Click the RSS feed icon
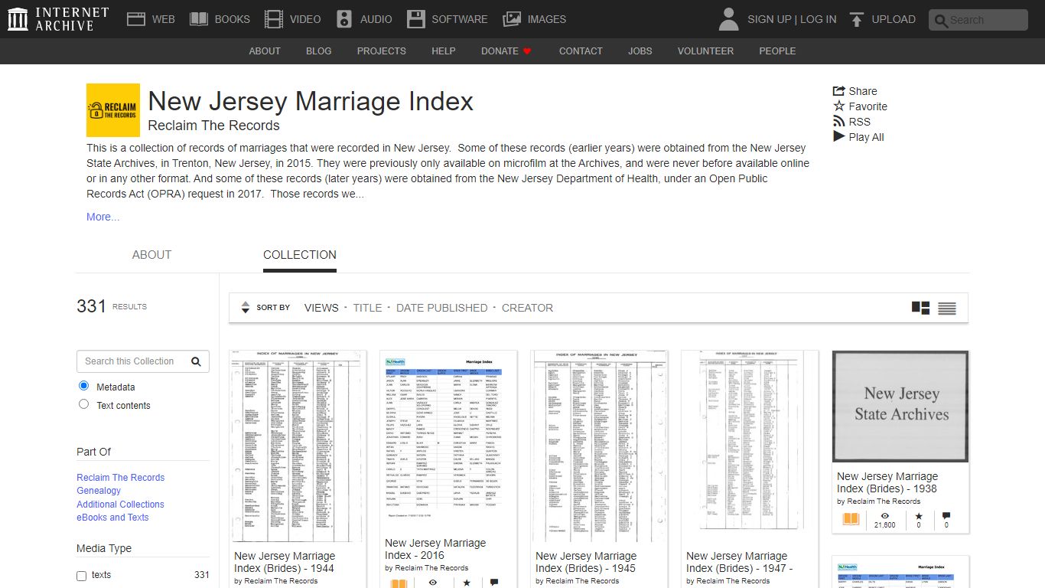Viewport: 1045px width, 588px height. tap(839, 122)
